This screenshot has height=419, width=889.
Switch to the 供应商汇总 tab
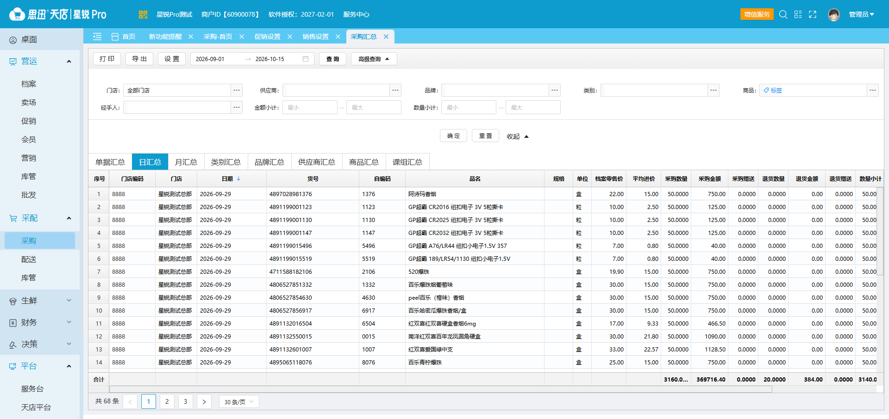click(317, 162)
